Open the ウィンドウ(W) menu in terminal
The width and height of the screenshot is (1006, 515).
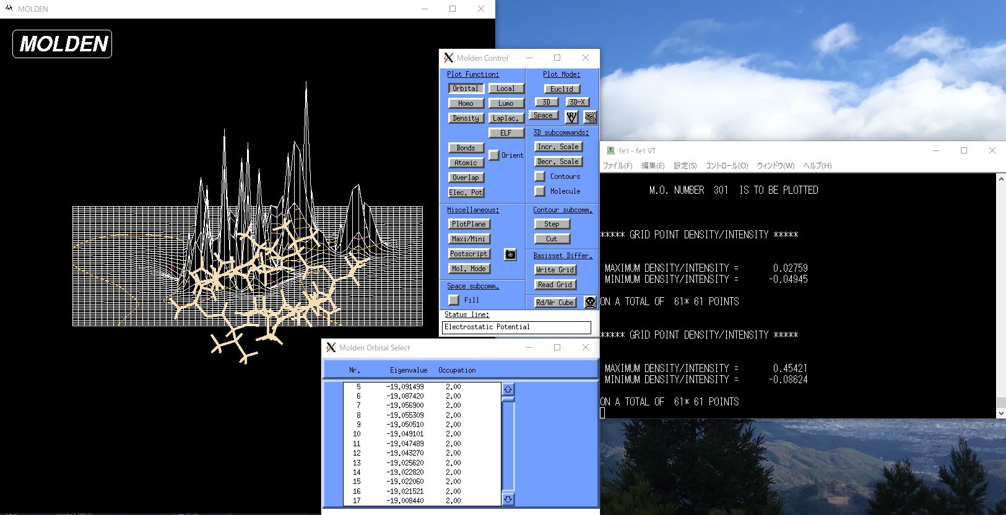click(776, 166)
